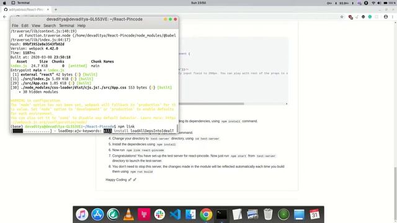Click the volume icon in the top bar
This screenshot has width=397, height=223.
tap(379, 3)
